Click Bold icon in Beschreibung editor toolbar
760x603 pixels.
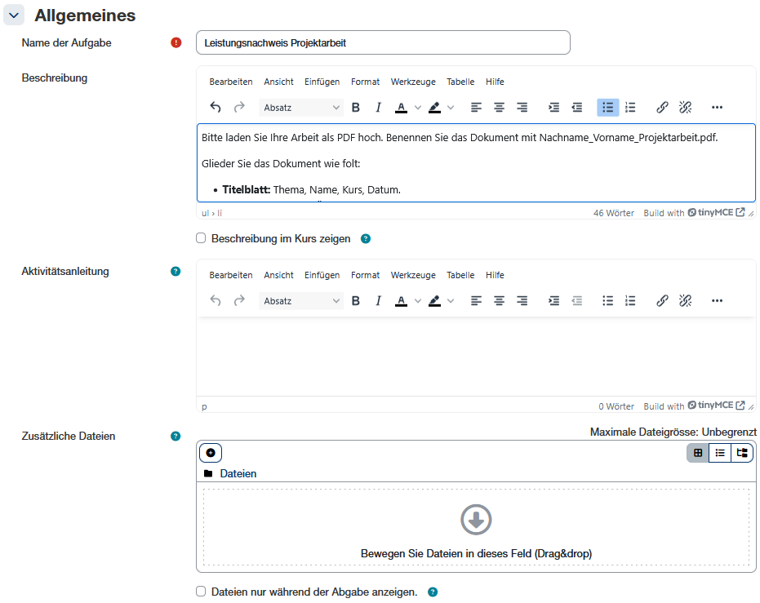coord(356,108)
